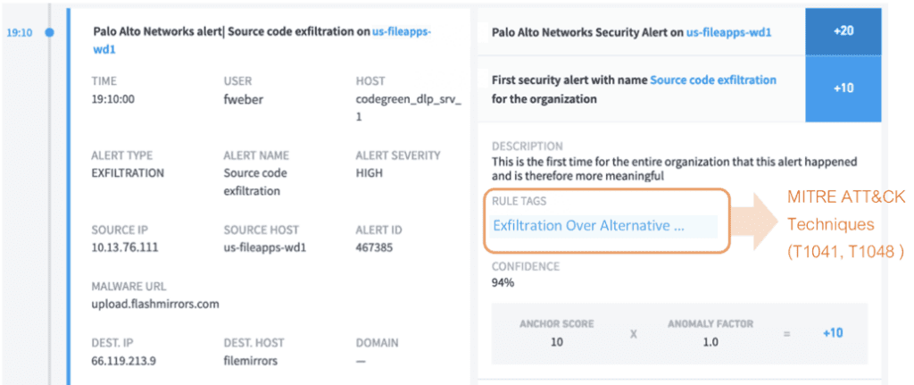914x385 pixels.
Task: Follow the blue Source code exfiltration link
Action: click(x=712, y=80)
